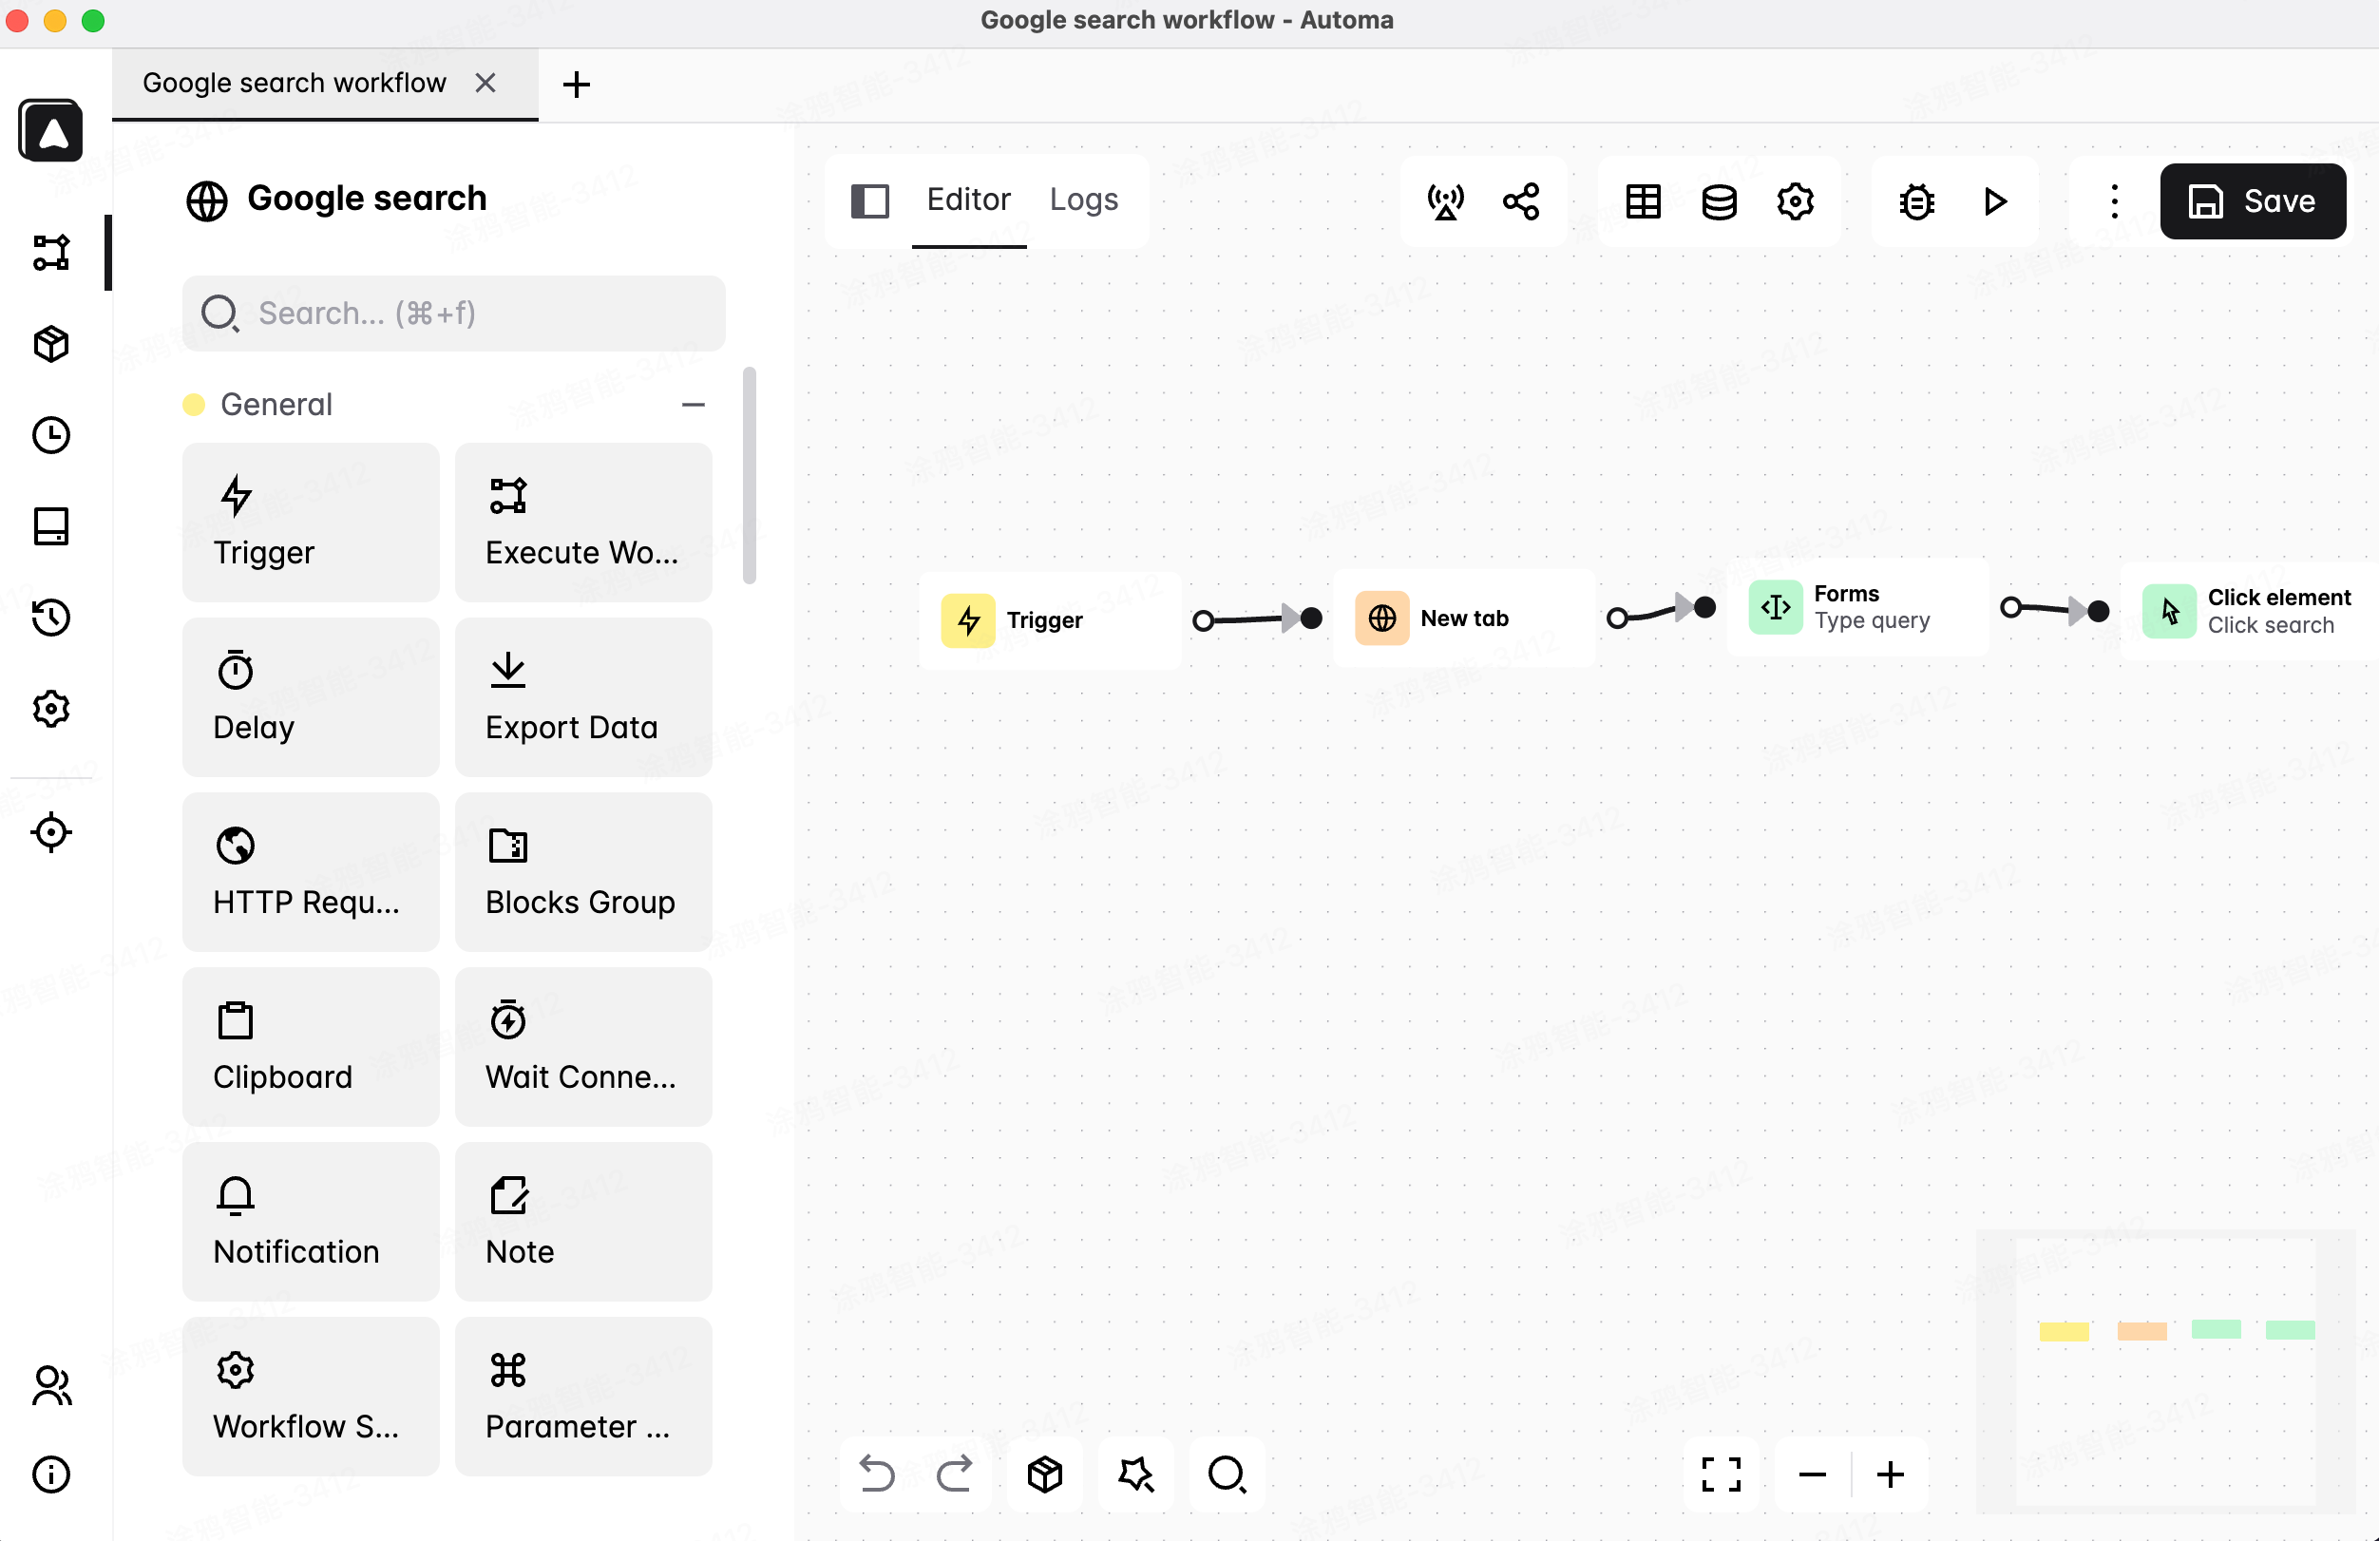
Task: Activate element selector crosshair icon
Action: coord(51,832)
